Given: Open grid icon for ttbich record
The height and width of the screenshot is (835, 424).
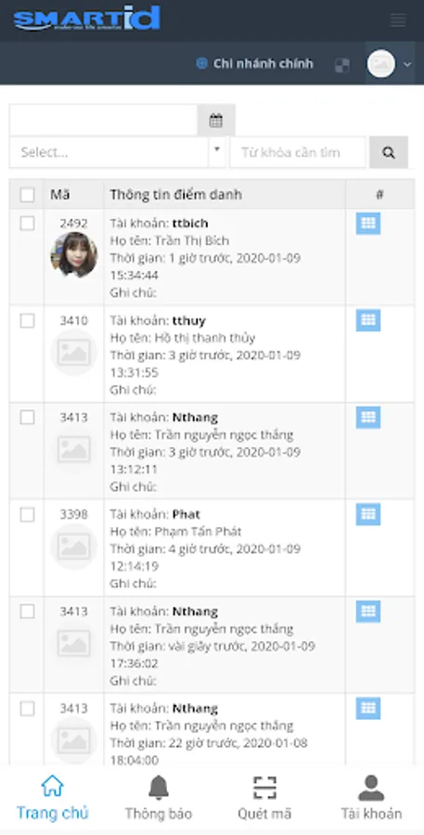Looking at the screenshot, I should [x=368, y=223].
